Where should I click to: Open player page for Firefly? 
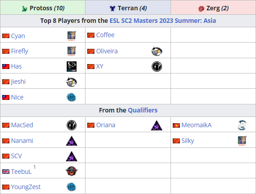coord(20,51)
